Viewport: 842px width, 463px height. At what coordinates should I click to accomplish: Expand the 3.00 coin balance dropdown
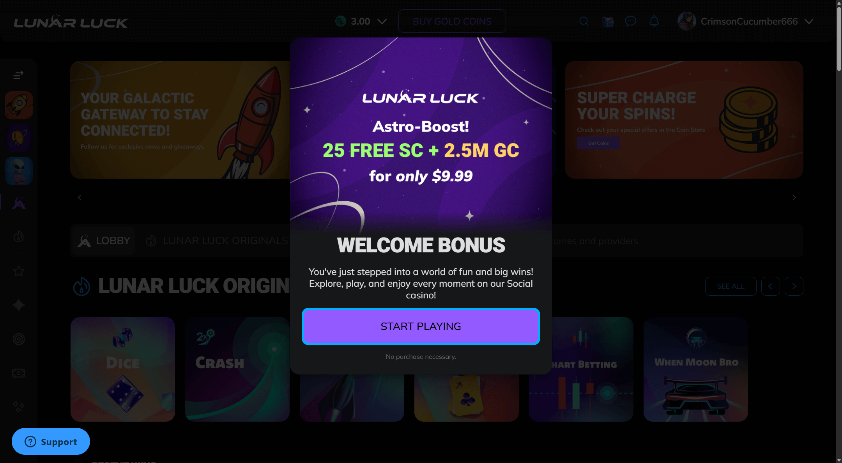point(361,21)
